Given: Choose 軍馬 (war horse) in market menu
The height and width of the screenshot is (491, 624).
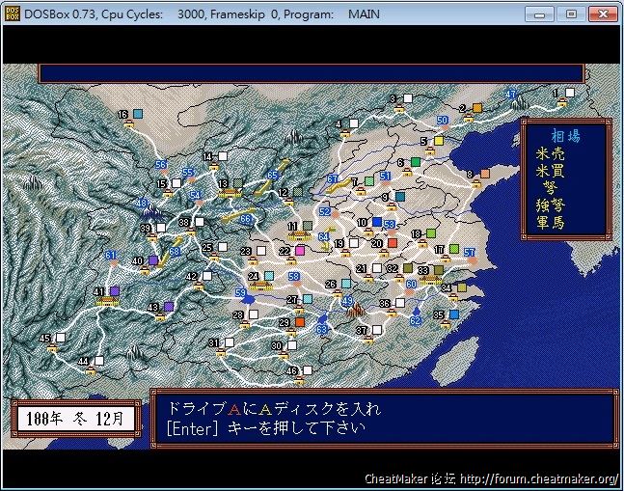Looking at the screenshot, I should coord(551,223).
